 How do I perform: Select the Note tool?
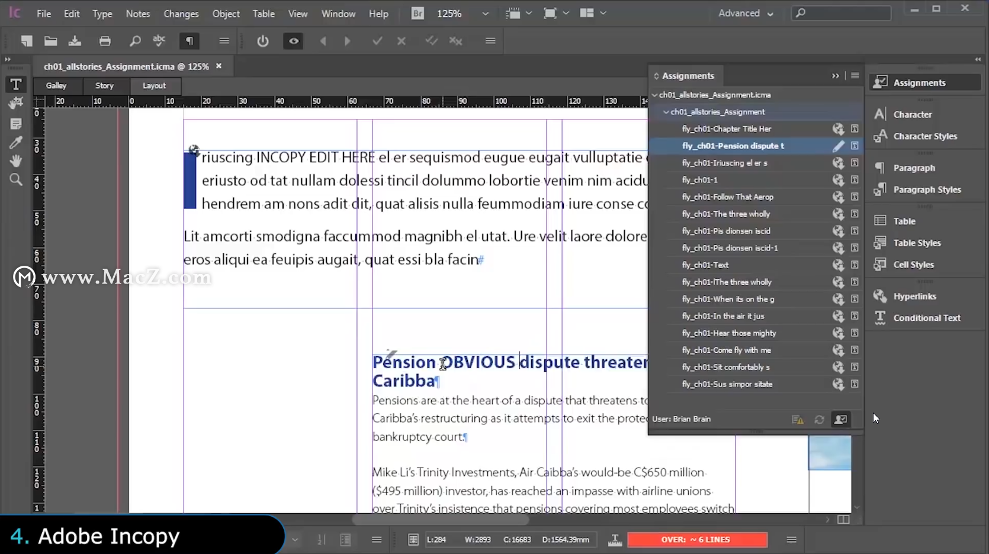tap(16, 124)
